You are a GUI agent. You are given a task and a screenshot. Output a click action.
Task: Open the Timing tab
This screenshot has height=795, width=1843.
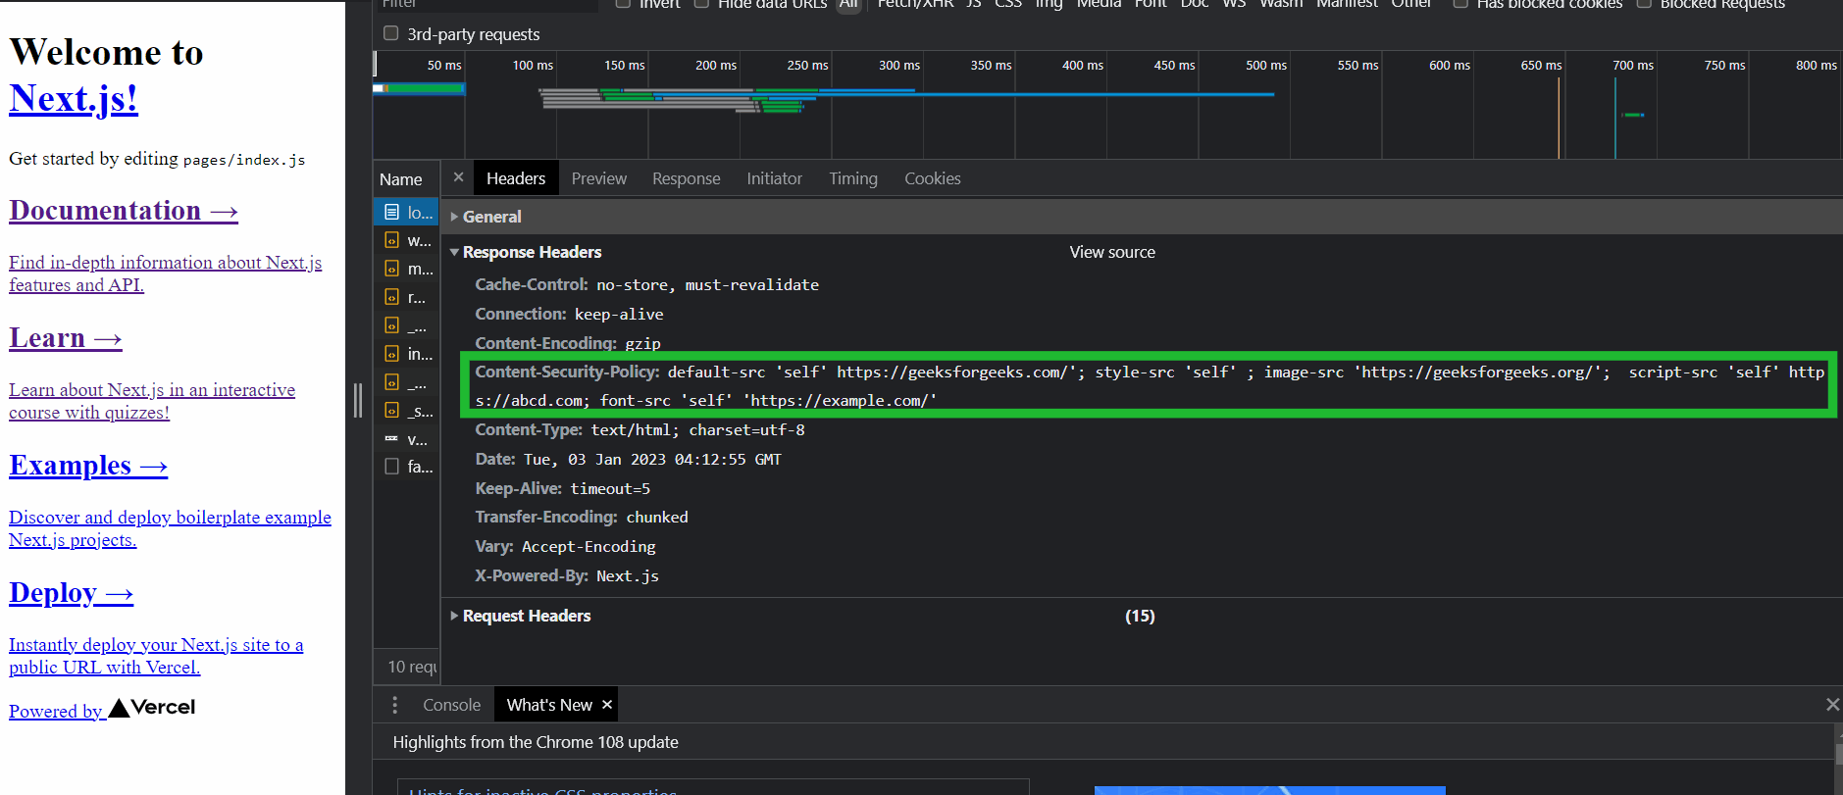(852, 178)
